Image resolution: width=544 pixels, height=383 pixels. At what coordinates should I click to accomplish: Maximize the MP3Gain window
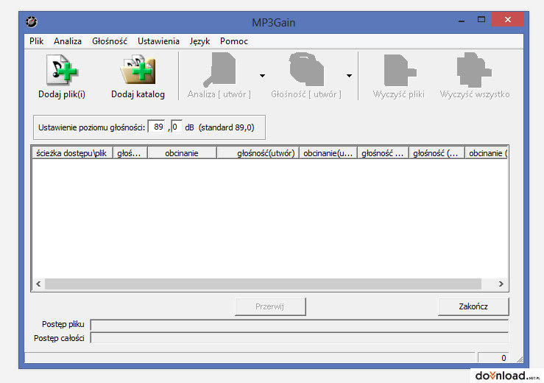tap(481, 20)
